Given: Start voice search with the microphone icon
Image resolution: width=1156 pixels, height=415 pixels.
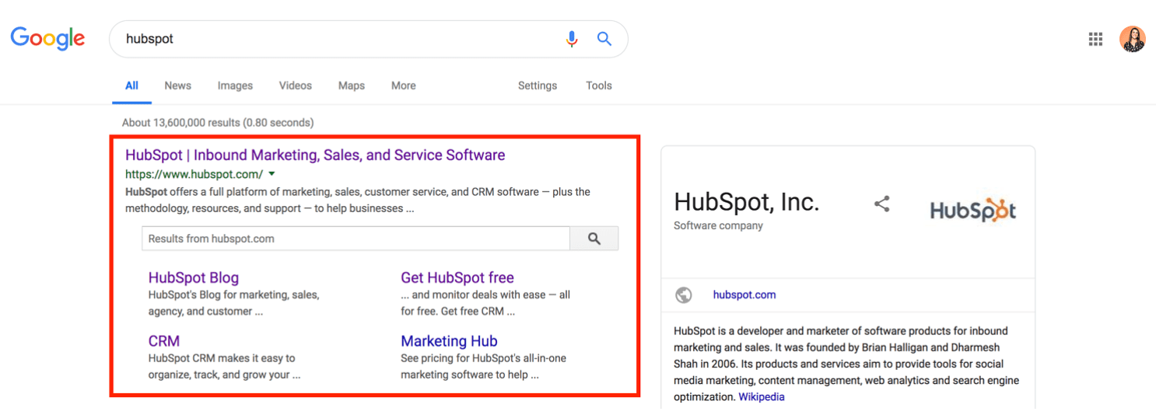Looking at the screenshot, I should coord(572,39).
